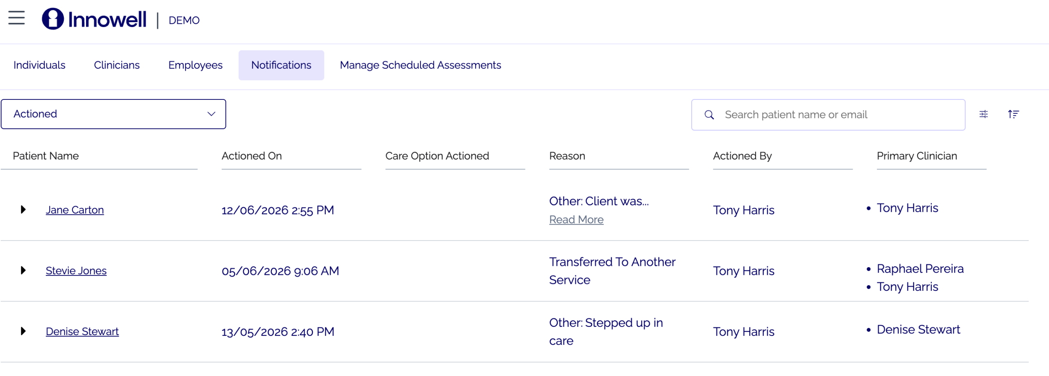This screenshot has height=376, width=1049.
Task: Click the date 12/06/2026 2:55 PM
Action: 278,210
